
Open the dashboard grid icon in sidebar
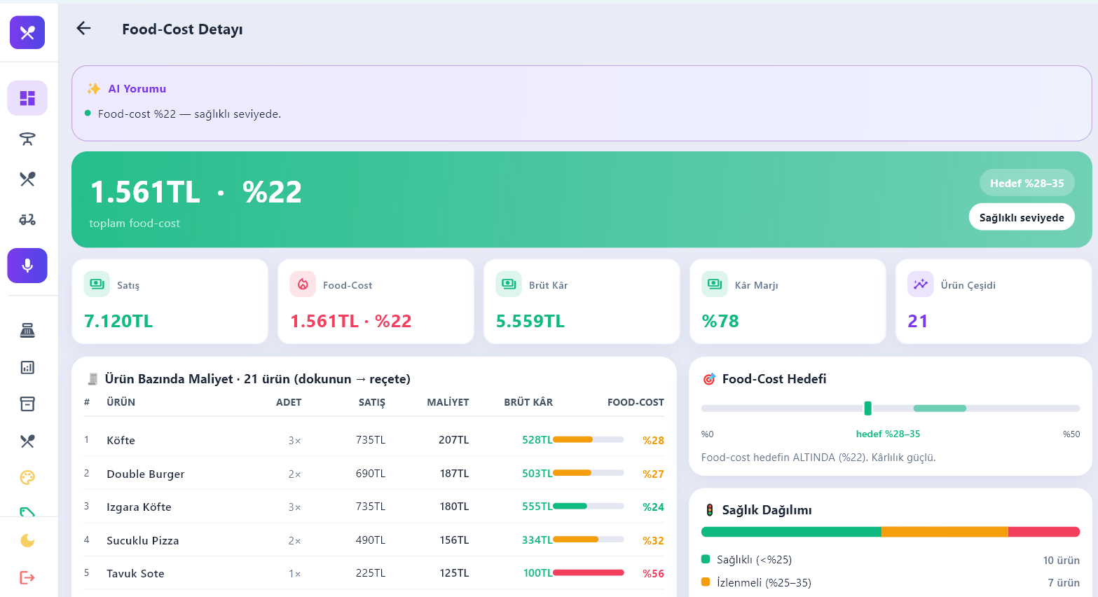tap(27, 98)
